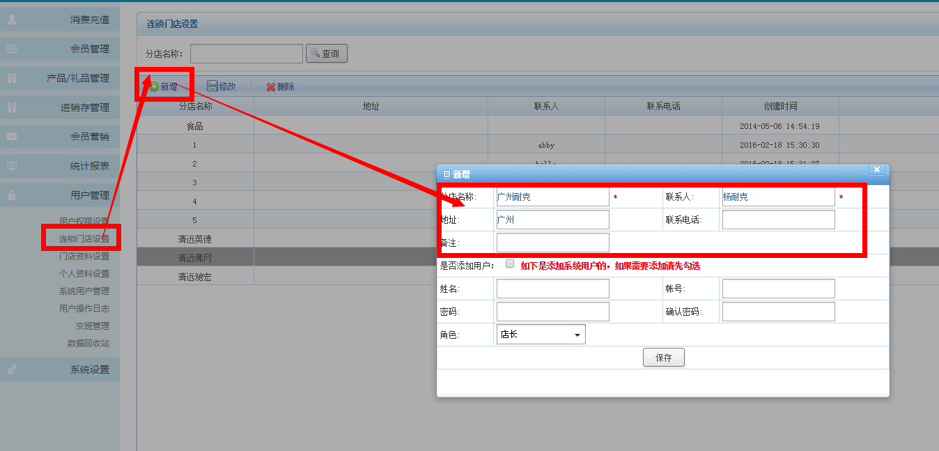
Task: Enable the 是否添加用户 checkbox
Action: point(510,264)
